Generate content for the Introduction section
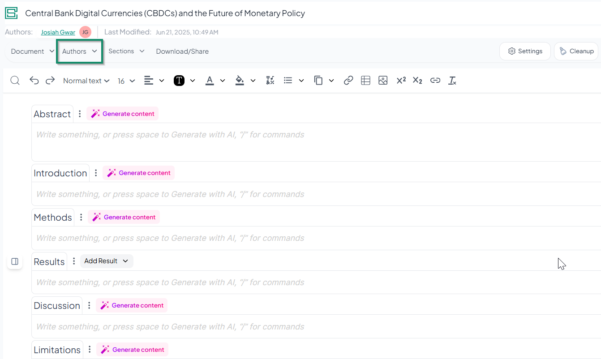This screenshot has height=359, width=601. (x=139, y=173)
